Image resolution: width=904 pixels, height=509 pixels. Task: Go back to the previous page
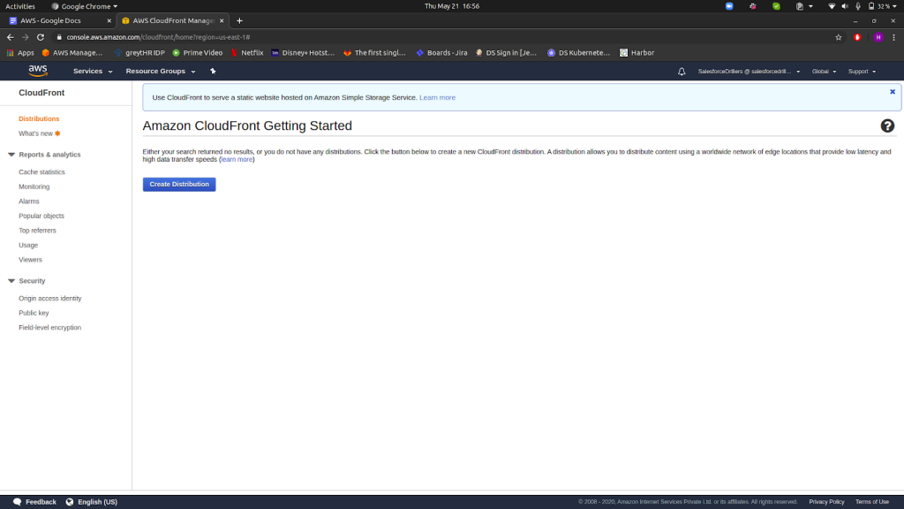tap(11, 37)
